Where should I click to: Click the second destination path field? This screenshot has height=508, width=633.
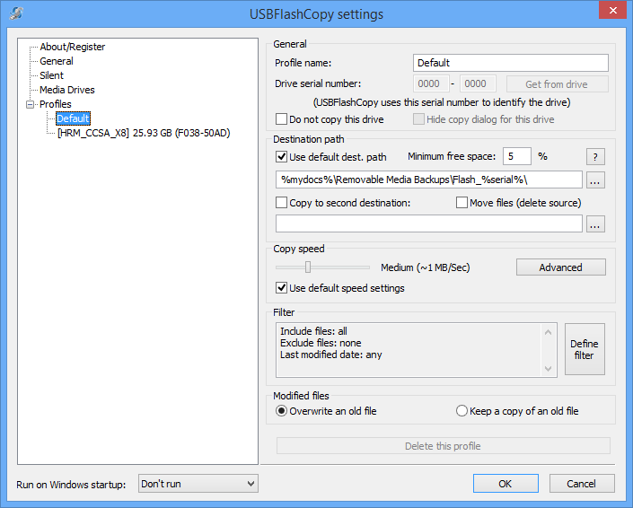pos(428,223)
